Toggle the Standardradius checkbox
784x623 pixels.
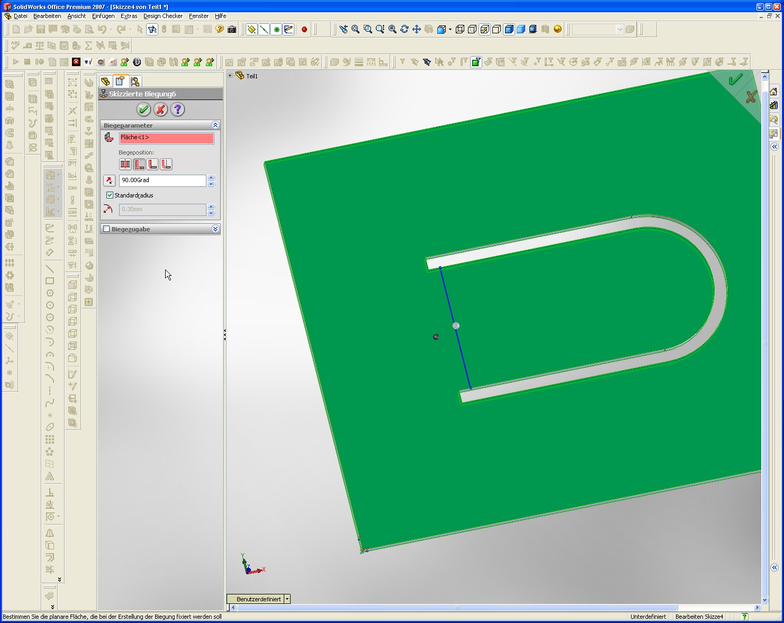click(110, 195)
